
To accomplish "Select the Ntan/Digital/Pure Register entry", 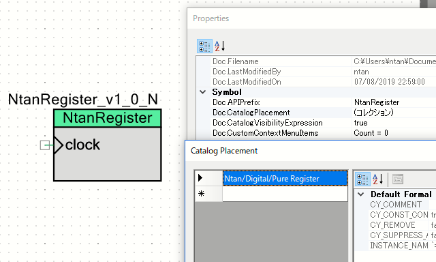I will [x=285, y=178].
